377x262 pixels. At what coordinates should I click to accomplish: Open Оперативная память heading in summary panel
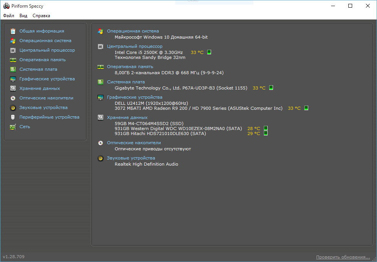click(130, 67)
